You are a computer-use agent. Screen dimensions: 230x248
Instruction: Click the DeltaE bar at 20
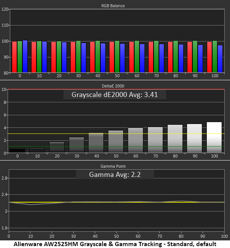(x=57, y=147)
